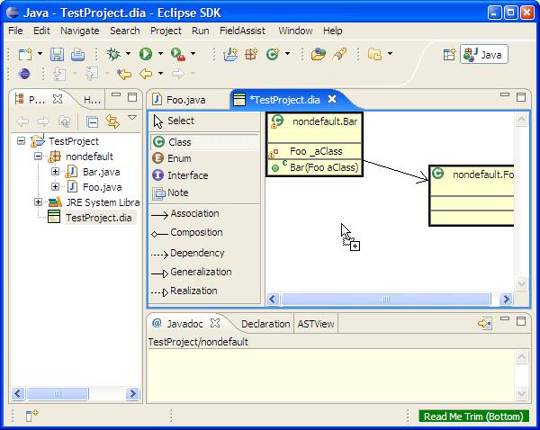Switch to the Foo.java editor tab

(184, 100)
